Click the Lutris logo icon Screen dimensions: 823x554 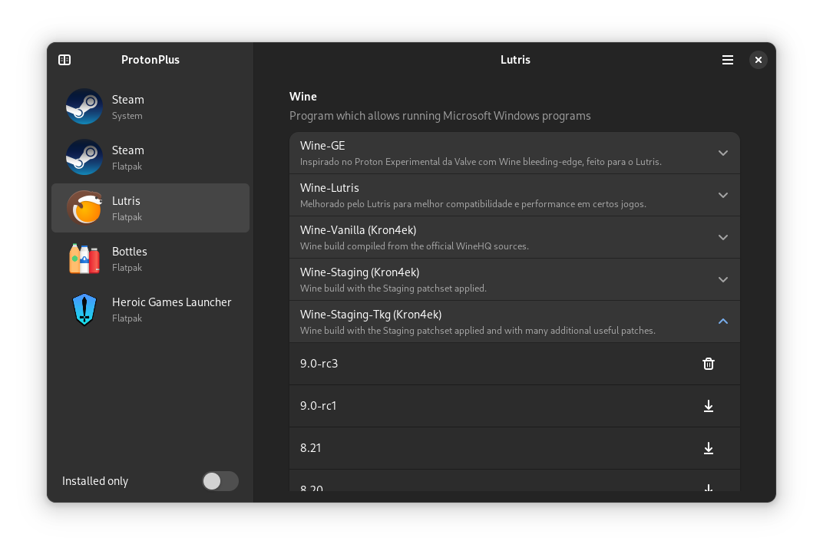click(x=84, y=208)
